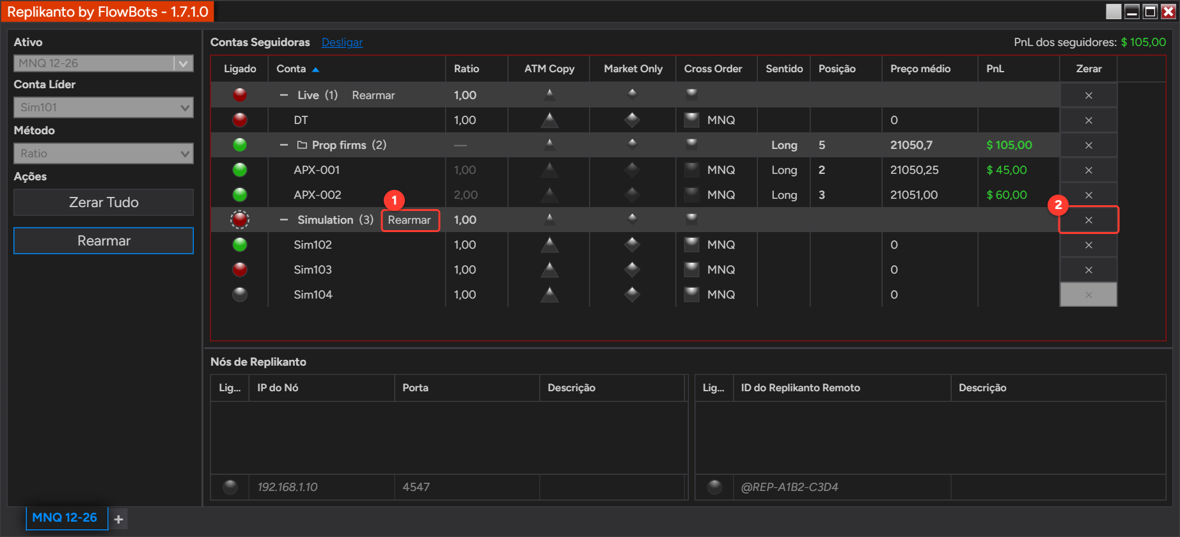Select the APX-002 account row
Screen dimensions: 1180x537
coord(664,195)
